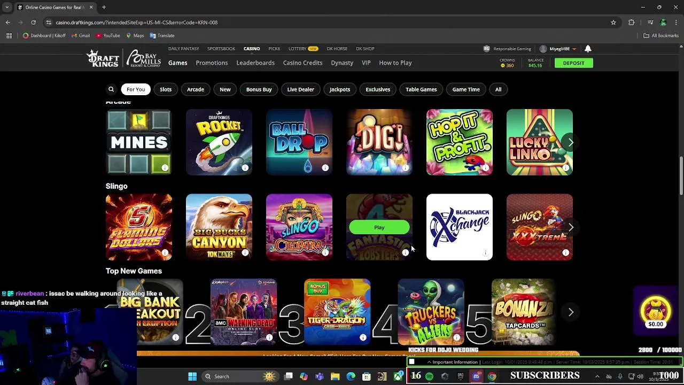Screen dimensions: 684x385
Task: Show next Arcade games with arrow
Action: [x=571, y=142]
